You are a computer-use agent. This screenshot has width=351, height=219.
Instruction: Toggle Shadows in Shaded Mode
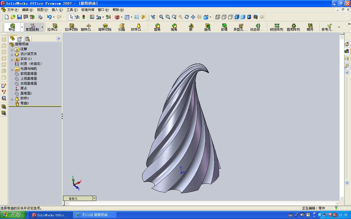point(249,17)
